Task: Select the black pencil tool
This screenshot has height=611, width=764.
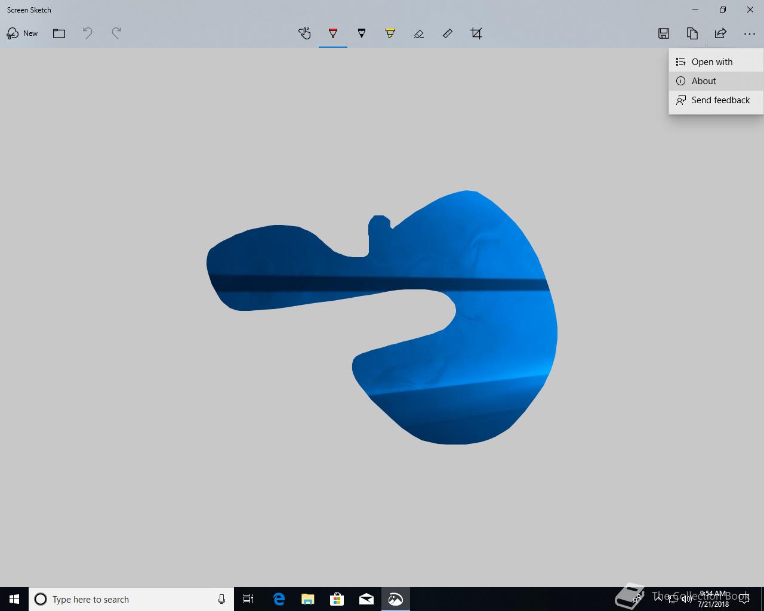Action: (362, 33)
